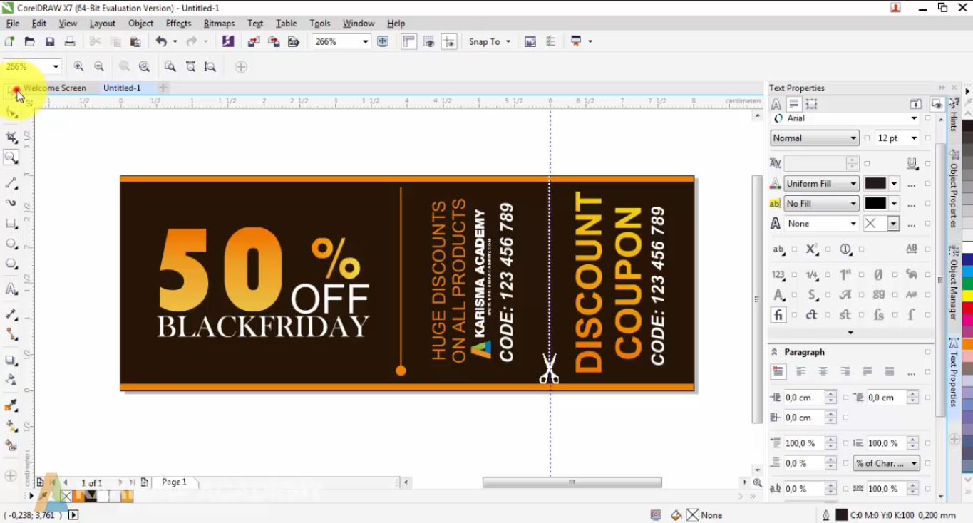Select the Ellipse tool in toolbox
The image size is (973, 523).
pos(11,244)
